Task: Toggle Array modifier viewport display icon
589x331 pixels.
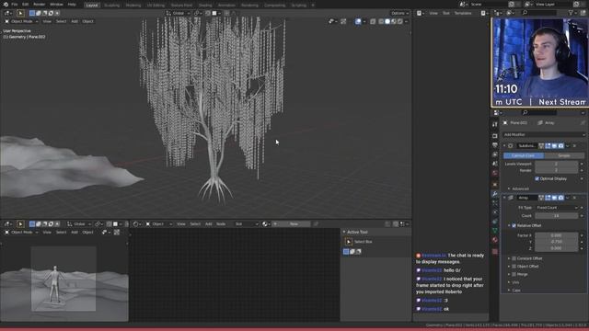Action: click(x=554, y=198)
